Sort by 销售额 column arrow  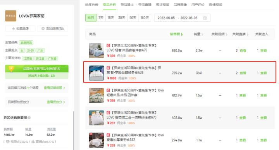point(182,34)
